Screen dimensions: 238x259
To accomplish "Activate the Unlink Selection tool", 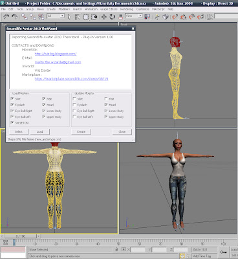I will pyautogui.click(x=32, y=17).
